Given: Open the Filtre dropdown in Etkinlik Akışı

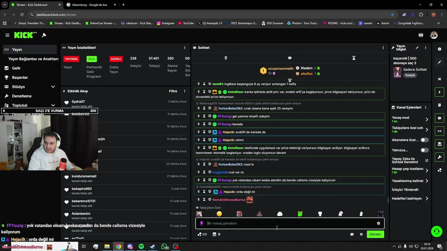Looking at the screenshot, I should [173, 91].
